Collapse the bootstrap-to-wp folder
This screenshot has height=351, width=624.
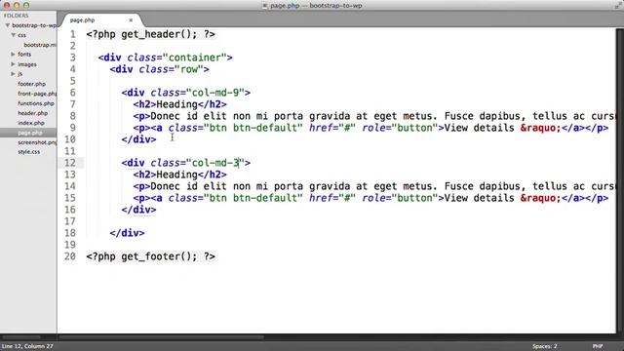[7, 25]
